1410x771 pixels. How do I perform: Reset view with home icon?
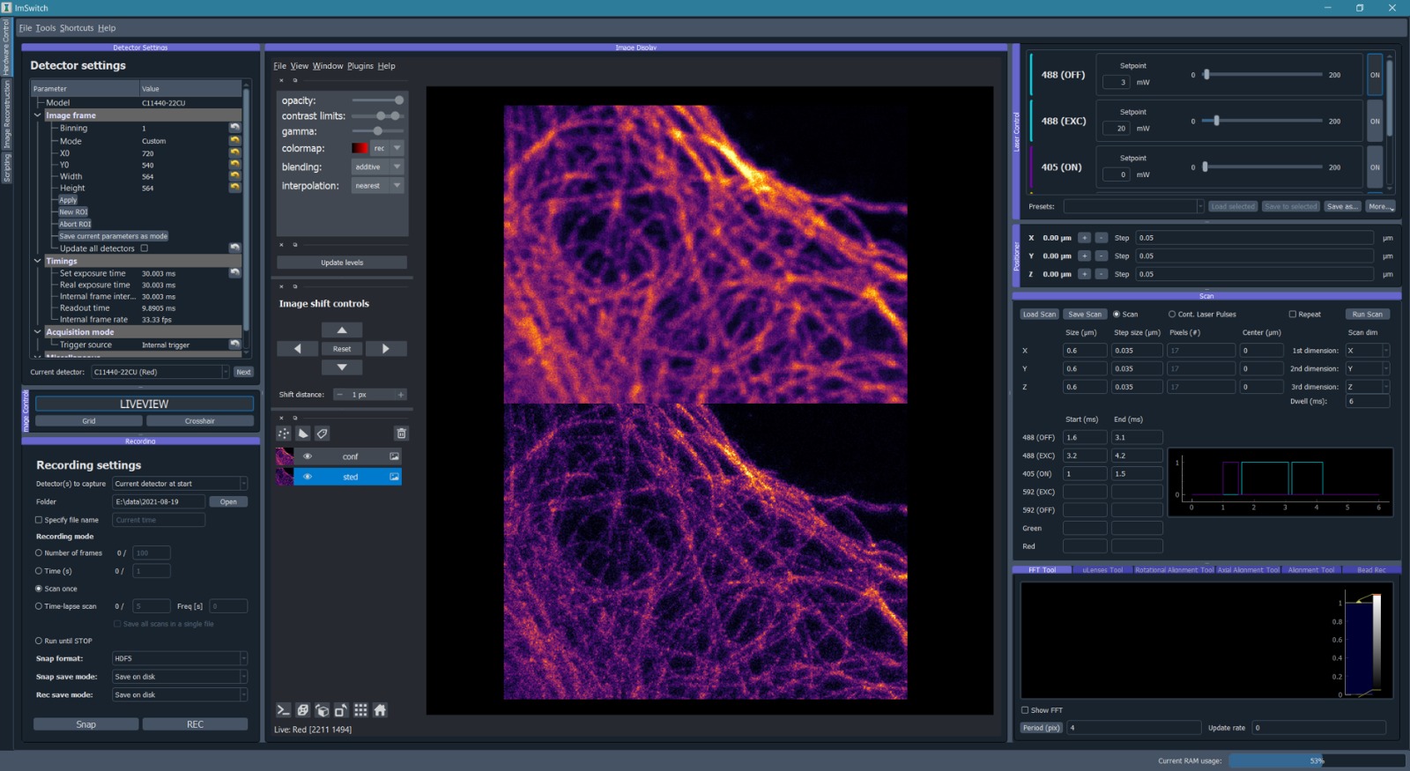[380, 710]
